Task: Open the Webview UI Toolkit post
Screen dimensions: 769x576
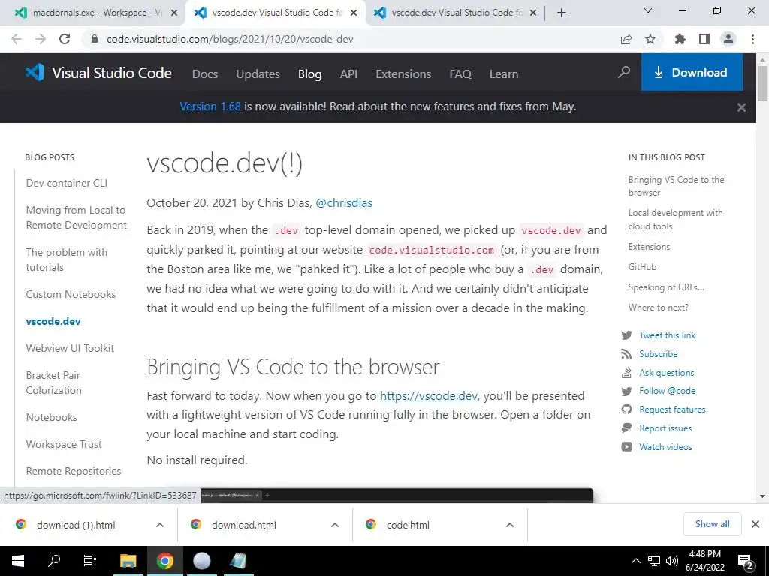Action: [70, 348]
